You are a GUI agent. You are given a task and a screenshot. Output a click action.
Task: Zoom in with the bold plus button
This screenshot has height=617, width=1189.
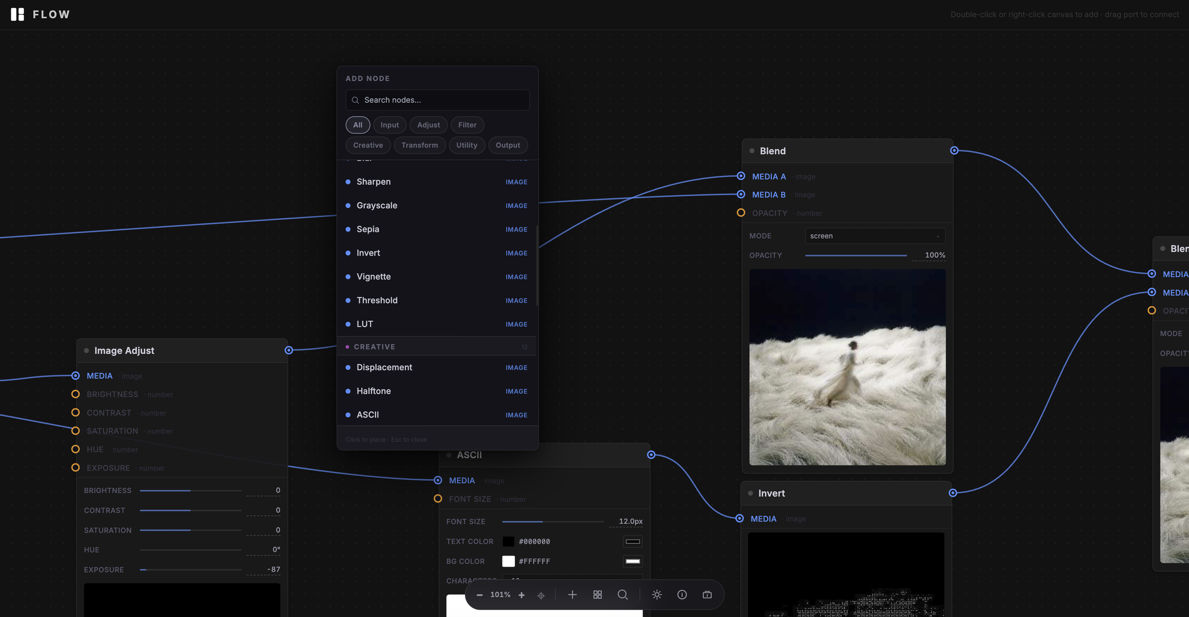[521, 595]
